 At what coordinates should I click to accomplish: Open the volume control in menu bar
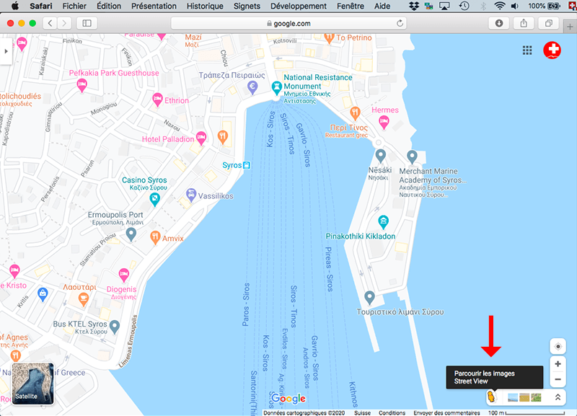pyautogui.click(x=515, y=6)
